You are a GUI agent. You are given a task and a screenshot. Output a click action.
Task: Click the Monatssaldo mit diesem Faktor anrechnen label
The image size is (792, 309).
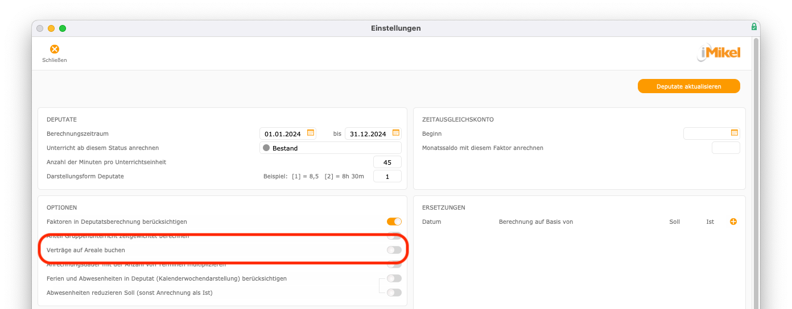(482, 148)
